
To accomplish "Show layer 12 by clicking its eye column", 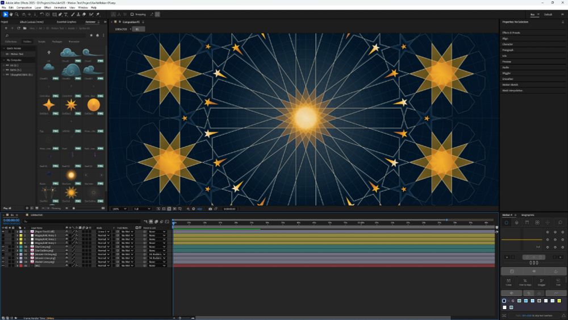I will pos(3,255).
